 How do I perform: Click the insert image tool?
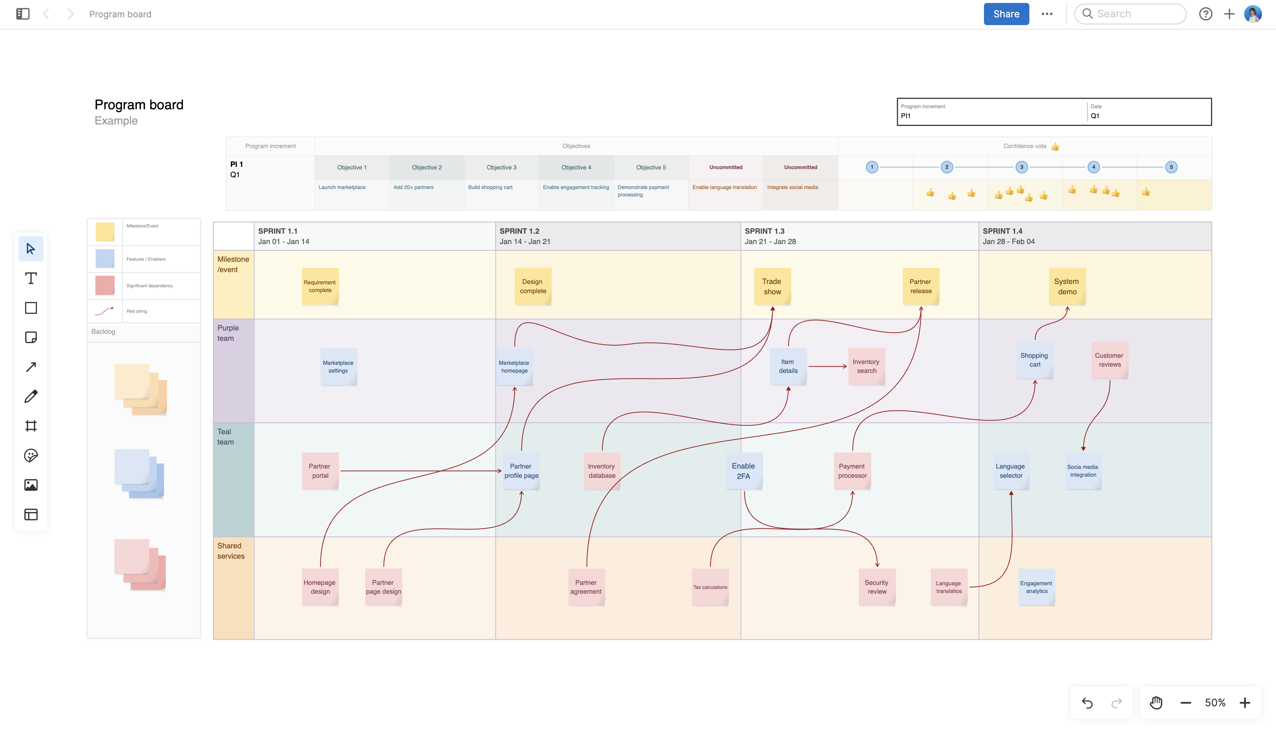(31, 485)
